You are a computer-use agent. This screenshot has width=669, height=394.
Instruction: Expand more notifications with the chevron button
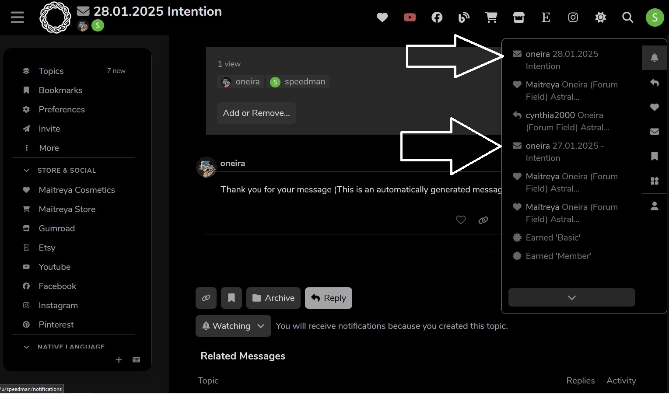click(x=571, y=297)
